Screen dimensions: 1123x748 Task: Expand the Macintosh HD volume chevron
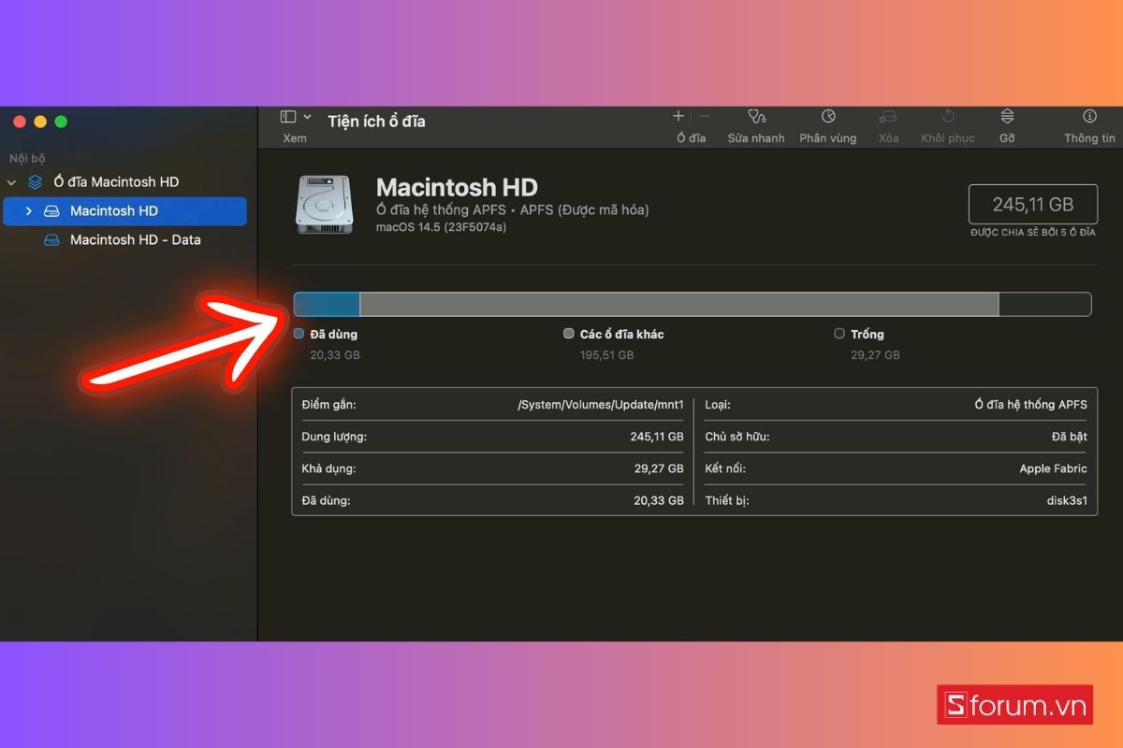[28, 211]
